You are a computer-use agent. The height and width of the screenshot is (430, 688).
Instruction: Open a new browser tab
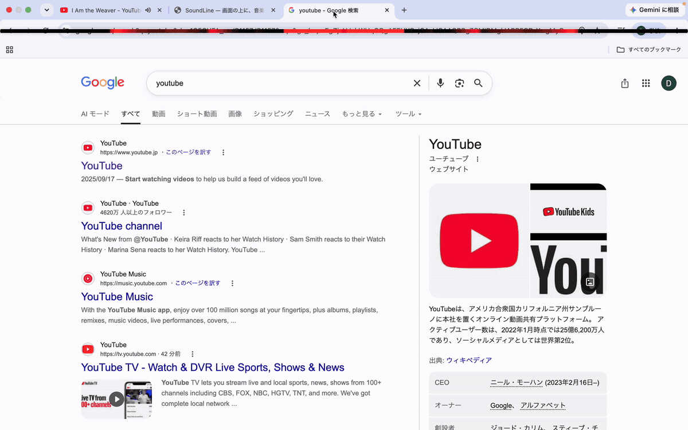click(x=404, y=10)
